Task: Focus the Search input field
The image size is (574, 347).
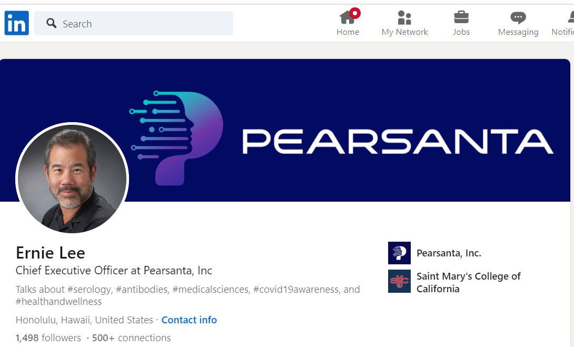Action: (134, 23)
